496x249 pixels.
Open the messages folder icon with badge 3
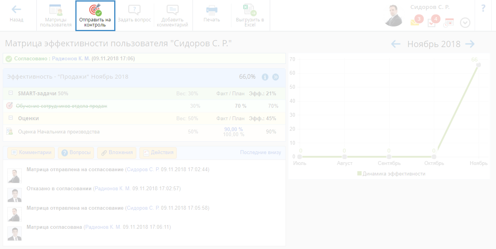tap(415, 22)
